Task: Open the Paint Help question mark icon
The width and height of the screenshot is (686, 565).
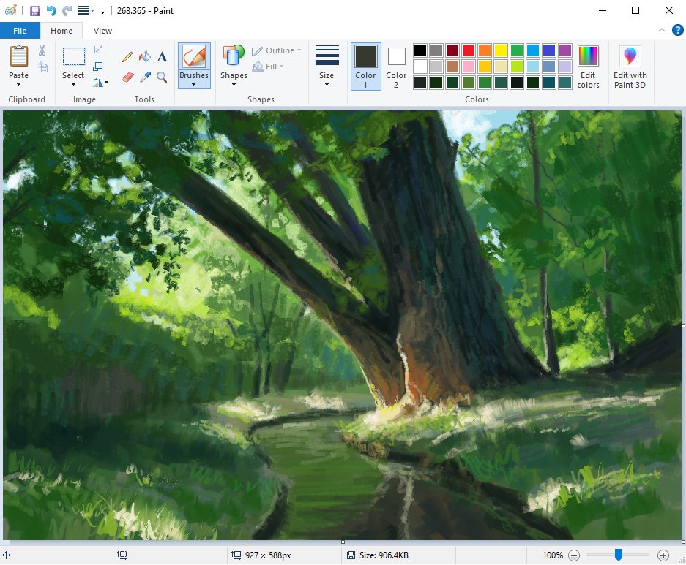Action: click(677, 30)
